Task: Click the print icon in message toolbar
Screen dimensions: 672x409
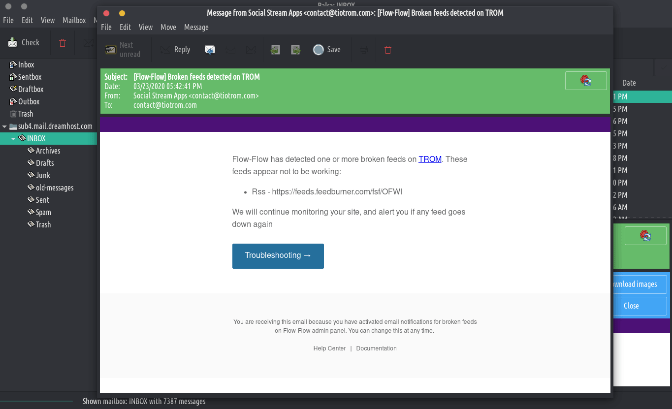Action: click(363, 50)
